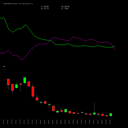Click the '25 Nov' date label

click(24, 122)
